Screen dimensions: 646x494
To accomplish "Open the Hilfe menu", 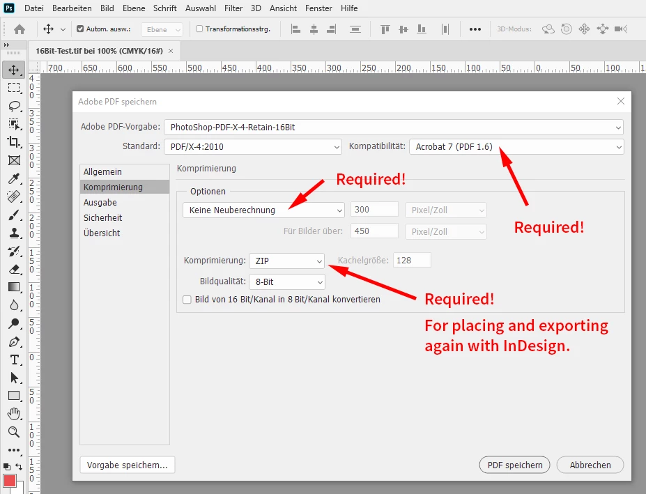I will coord(349,8).
